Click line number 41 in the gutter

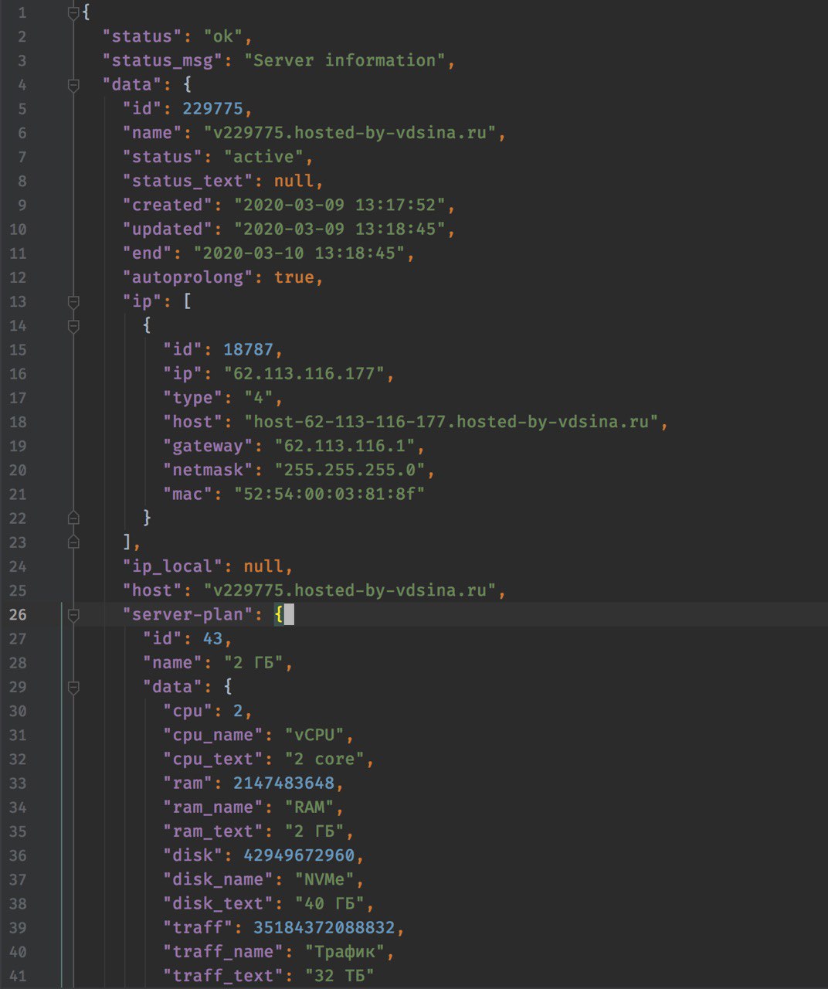18,976
